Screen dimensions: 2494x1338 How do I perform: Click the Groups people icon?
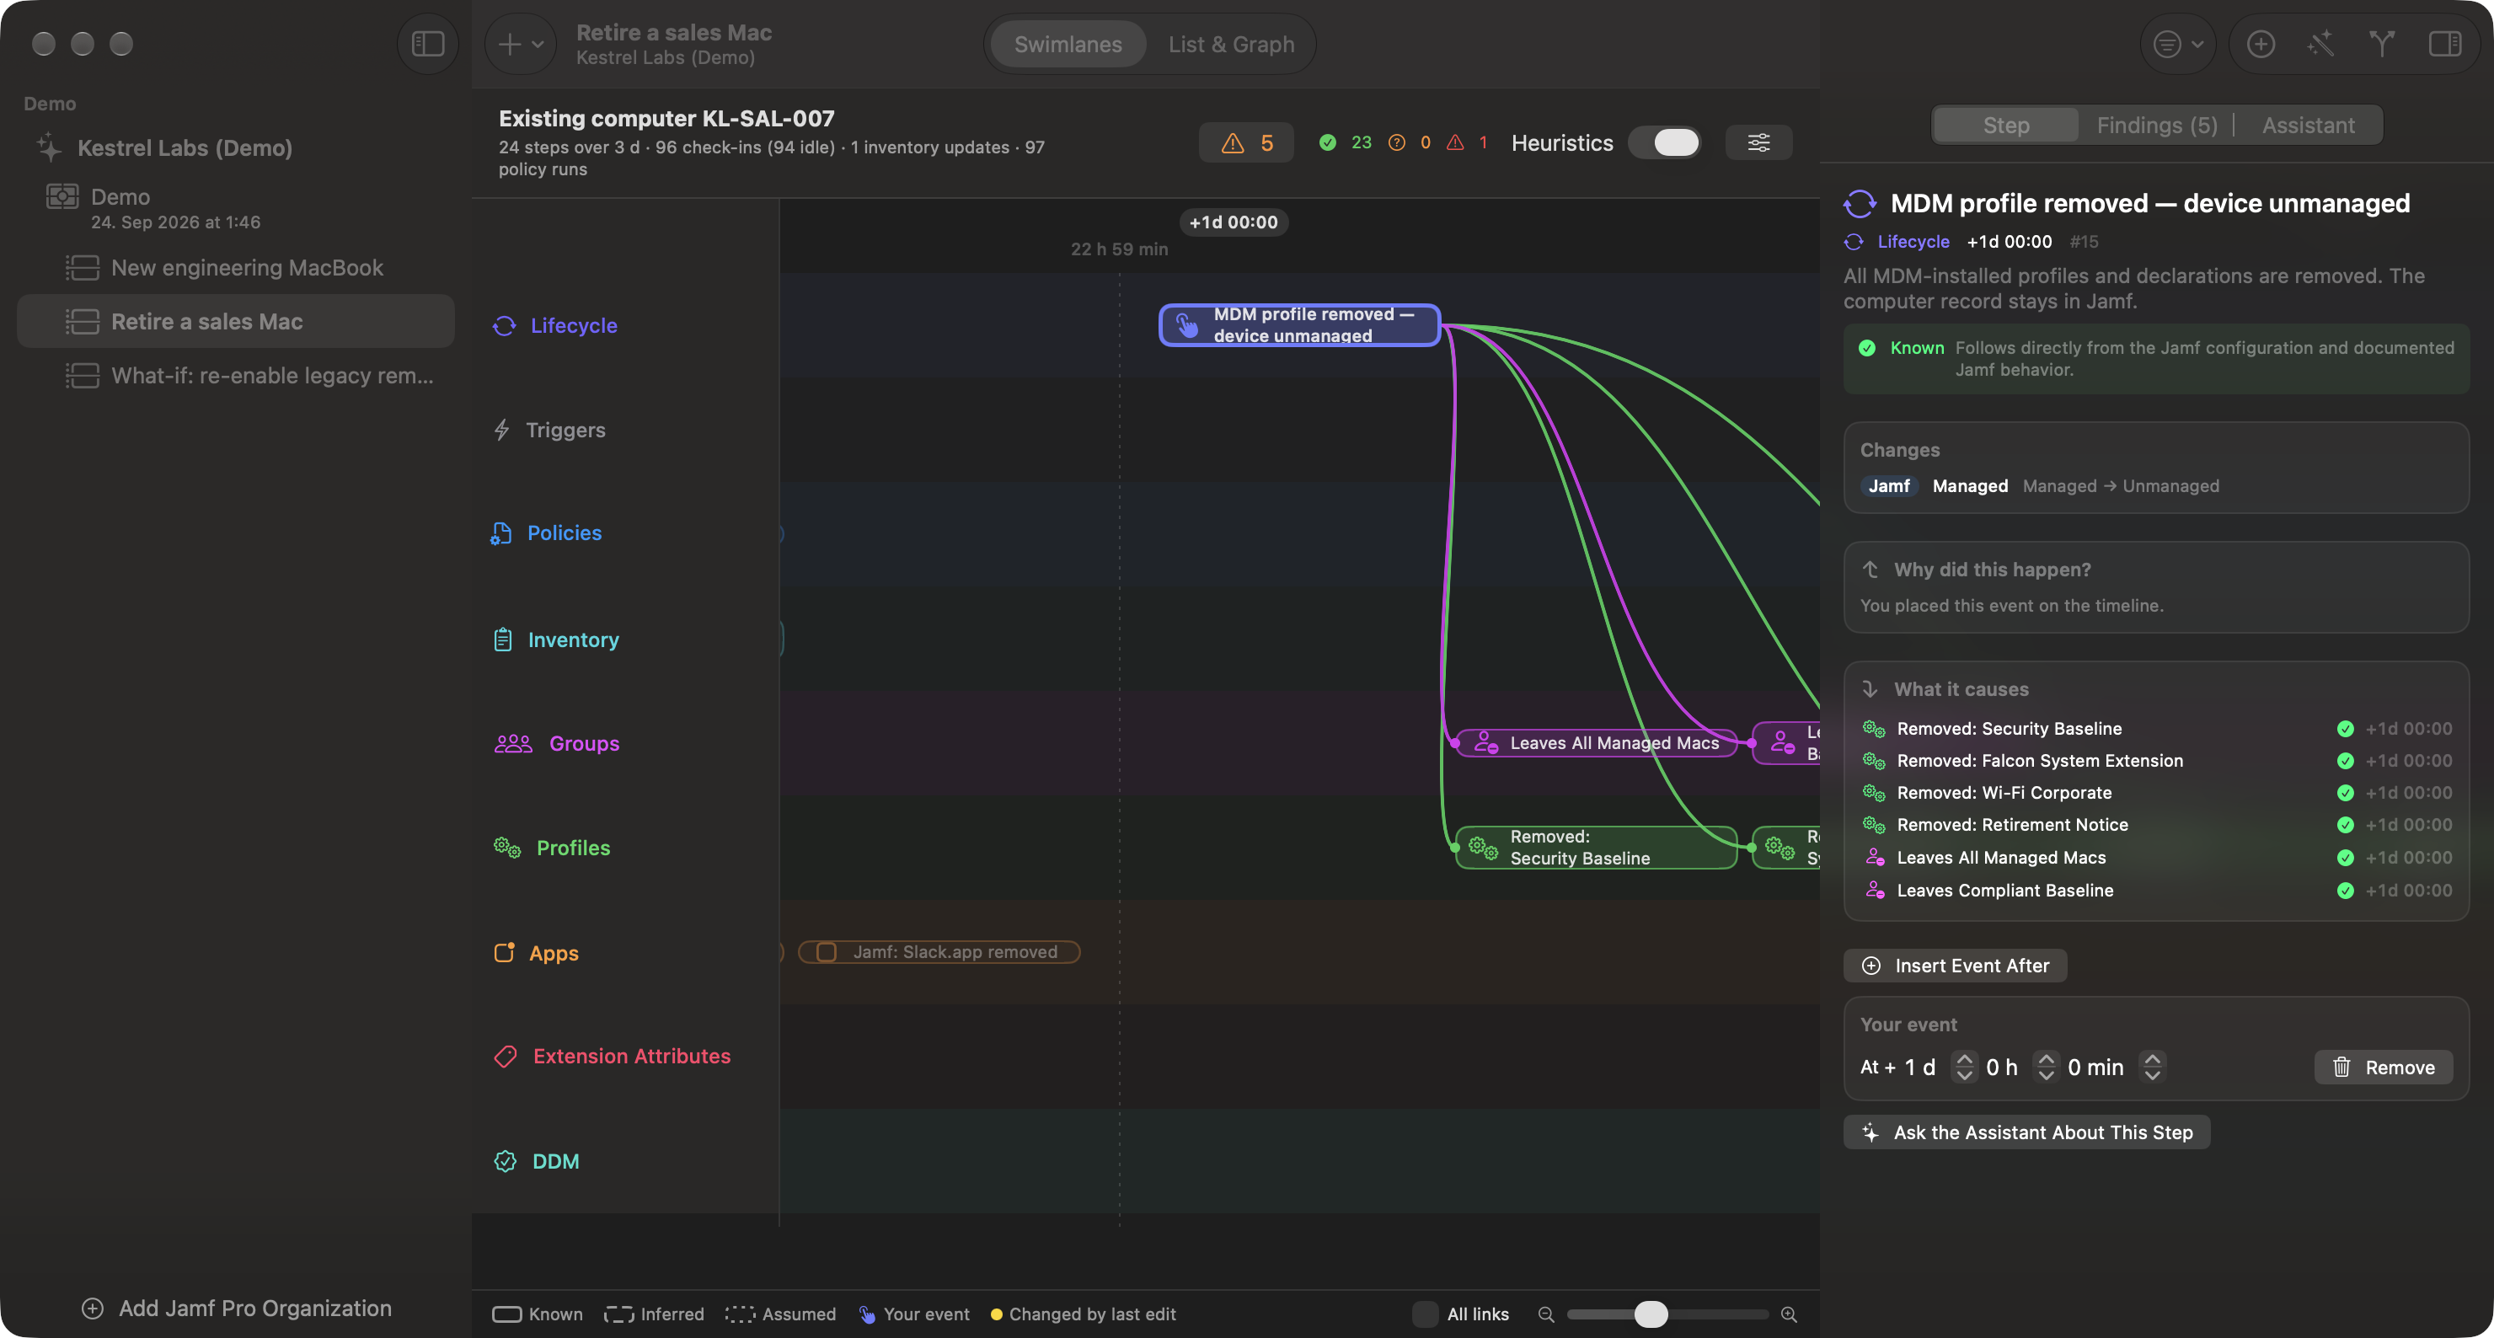coord(513,743)
